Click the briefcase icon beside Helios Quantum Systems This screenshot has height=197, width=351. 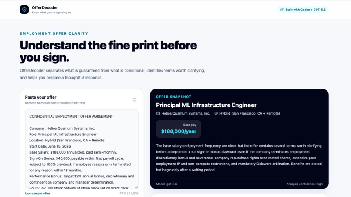coord(158,113)
